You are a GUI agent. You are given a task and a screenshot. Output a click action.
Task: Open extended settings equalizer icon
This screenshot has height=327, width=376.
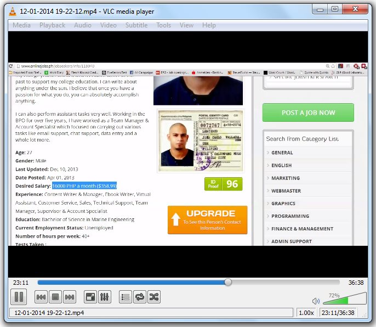pos(104,297)
